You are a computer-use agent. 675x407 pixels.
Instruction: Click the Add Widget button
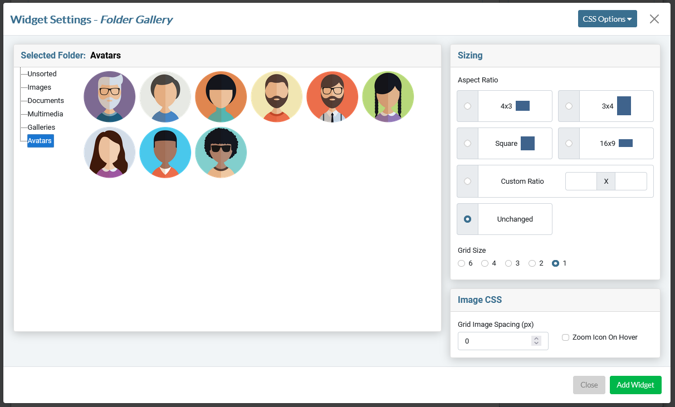pos(635,385)
